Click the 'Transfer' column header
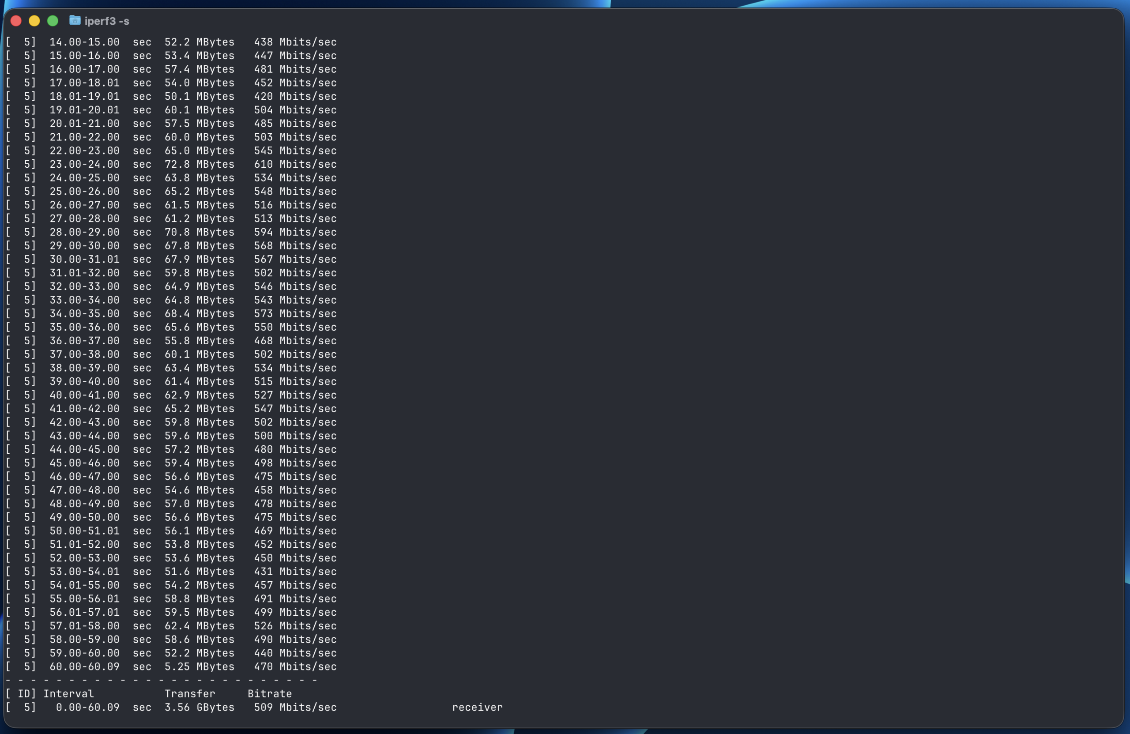1130x734 pixels. (x=190, y=694)
